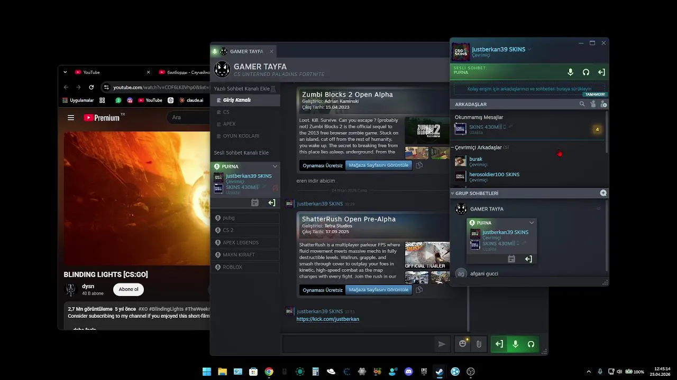Collapse the Çevrimiçi Arkadaşlar list
This screenshot has height=380, width=677.
pos(453,147)
